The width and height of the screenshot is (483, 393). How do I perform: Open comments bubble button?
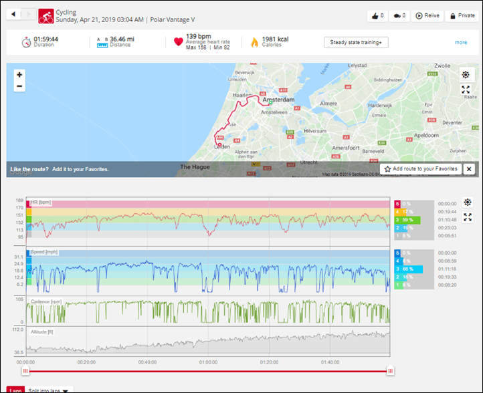[x=399, y=15]
